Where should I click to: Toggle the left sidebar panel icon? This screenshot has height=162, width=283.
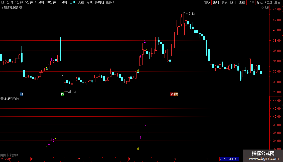point(3,2)
